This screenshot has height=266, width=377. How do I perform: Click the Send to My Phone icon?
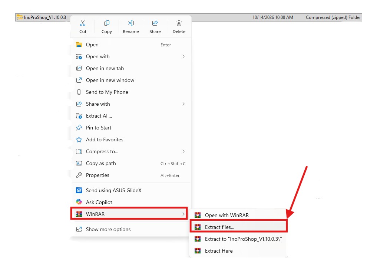click(79, 92)
